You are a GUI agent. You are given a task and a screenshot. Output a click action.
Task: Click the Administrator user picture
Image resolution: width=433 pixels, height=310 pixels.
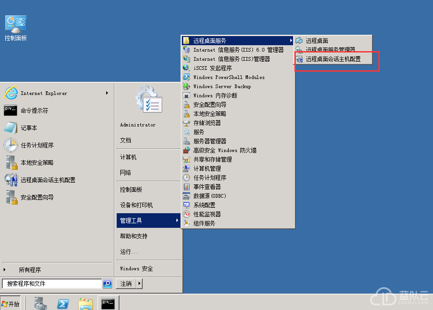point(149,100)
